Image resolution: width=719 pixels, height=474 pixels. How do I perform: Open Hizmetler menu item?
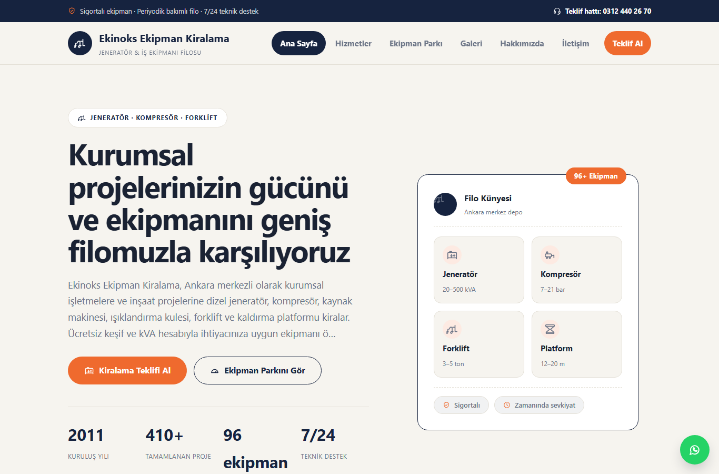pyautogui.click(x=353, y=43)
